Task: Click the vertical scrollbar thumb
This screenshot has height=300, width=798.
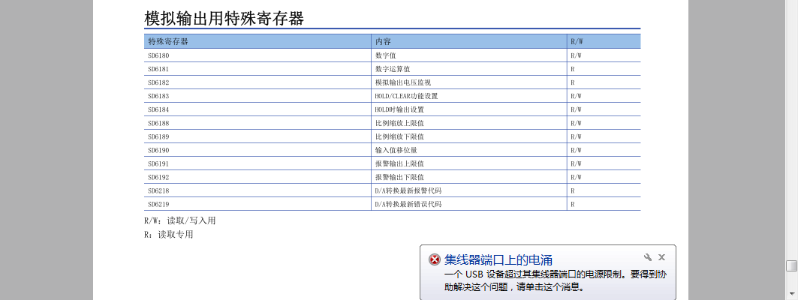Action: tap(791, 266)
